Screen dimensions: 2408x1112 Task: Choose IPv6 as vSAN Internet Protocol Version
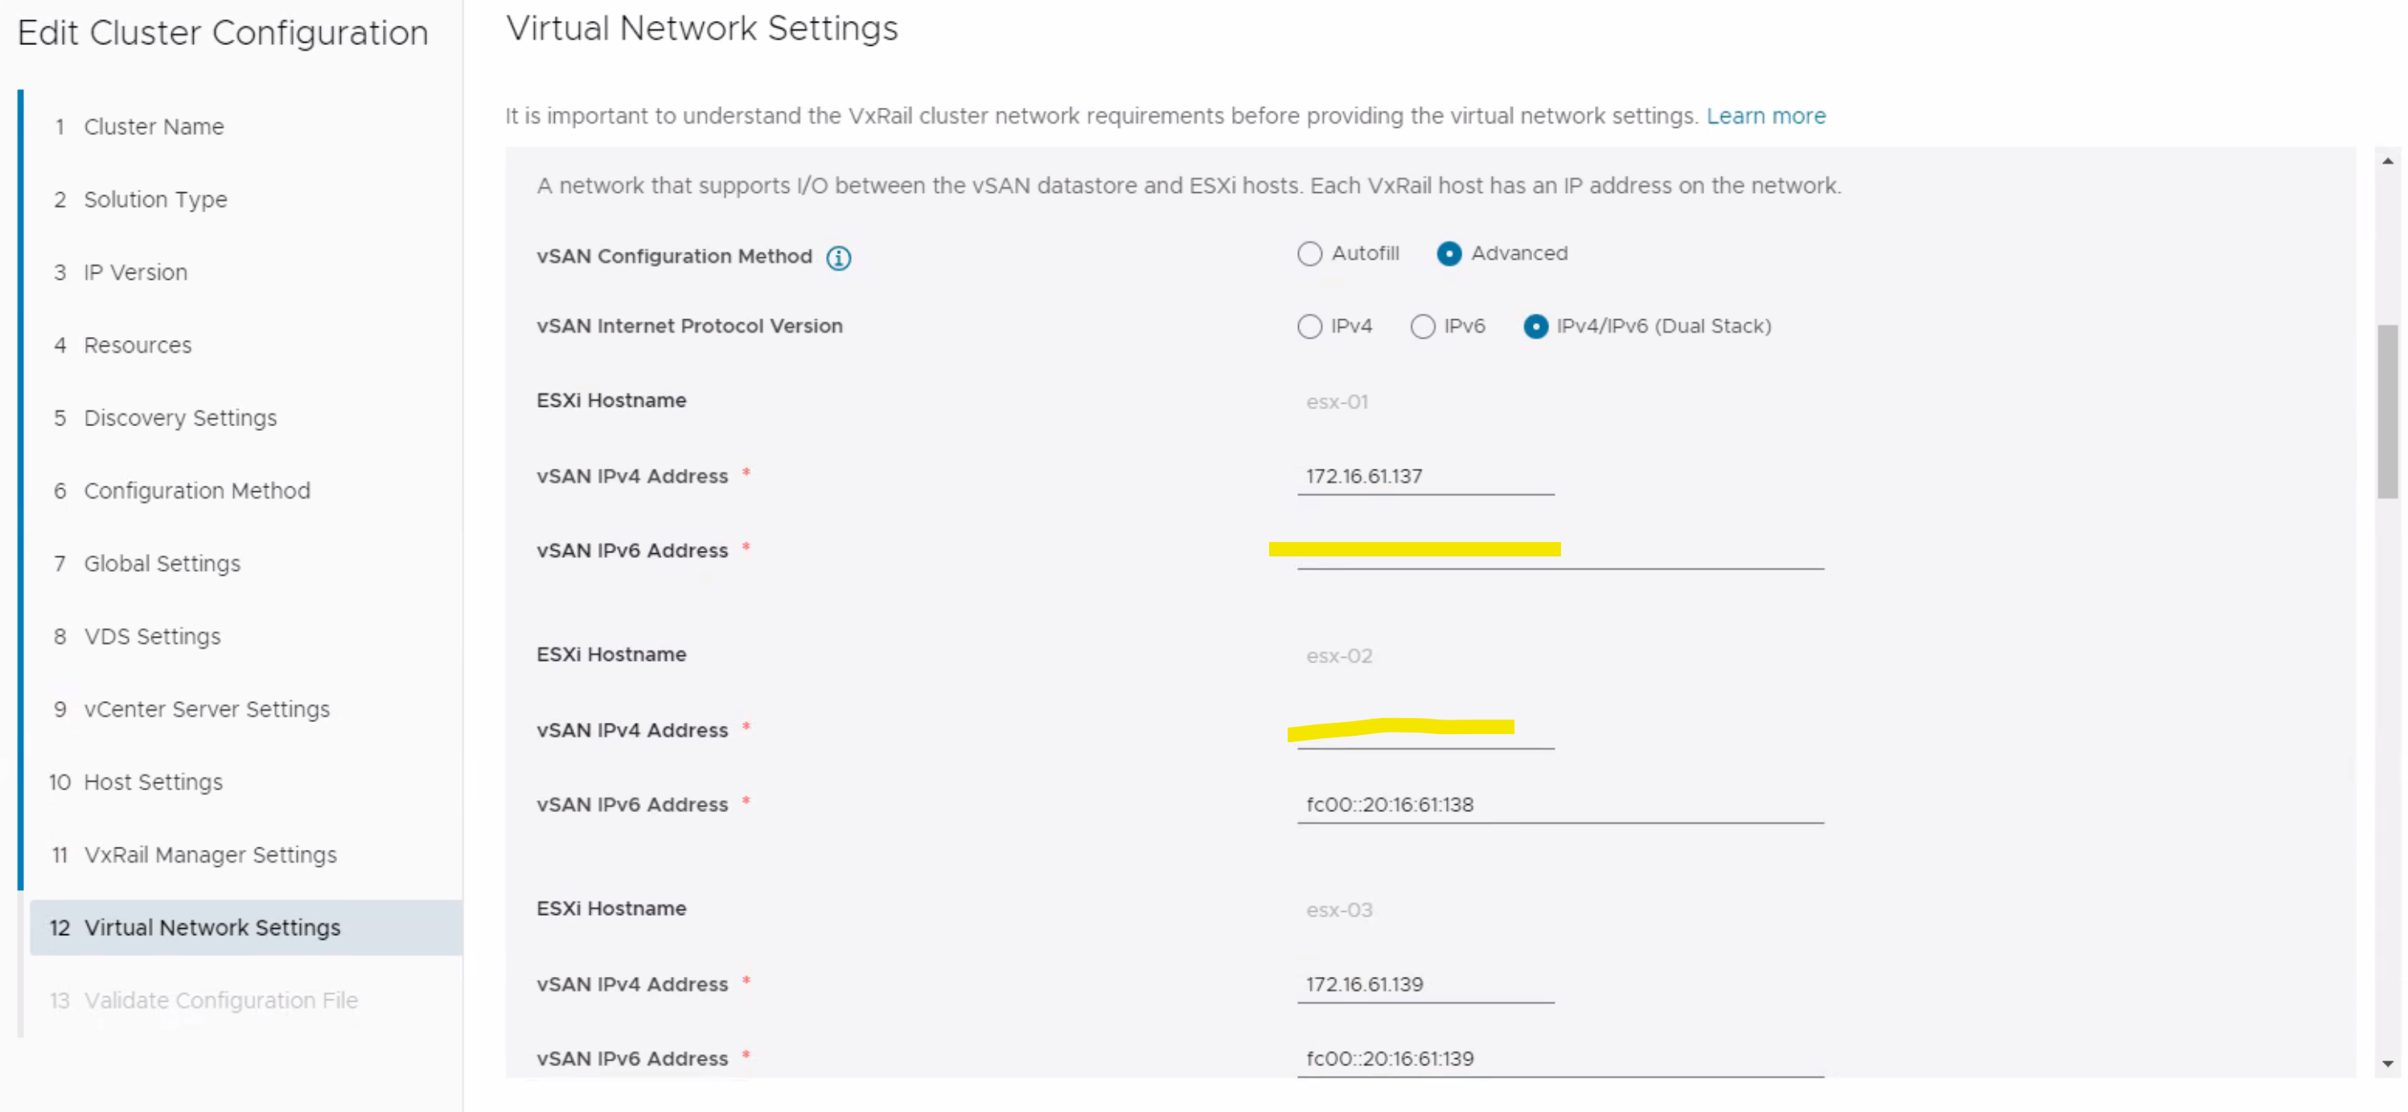pyautogui.click(x=1423, y=326)
